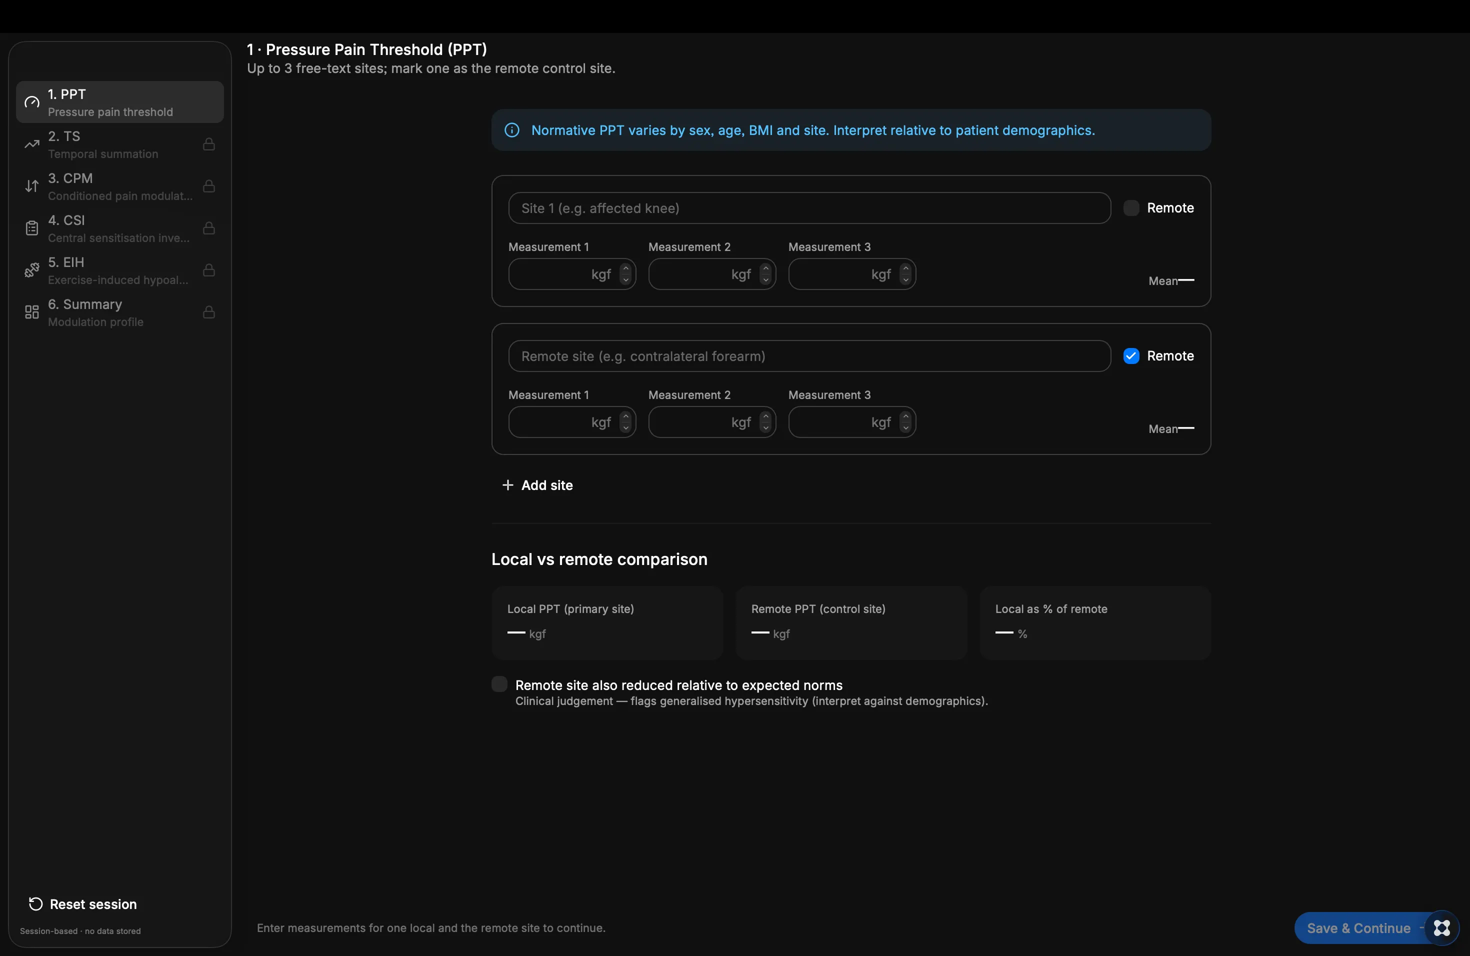Open step 5. EIH in sidebar
Viewport: 1470px width, 956px height.
120,270
